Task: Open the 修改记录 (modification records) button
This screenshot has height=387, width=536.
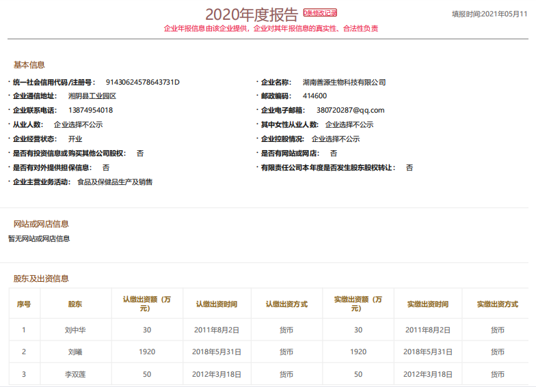Action: 320,13
